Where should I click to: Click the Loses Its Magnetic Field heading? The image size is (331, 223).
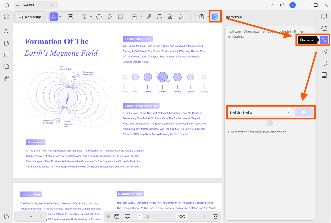(x=141, y=106)
